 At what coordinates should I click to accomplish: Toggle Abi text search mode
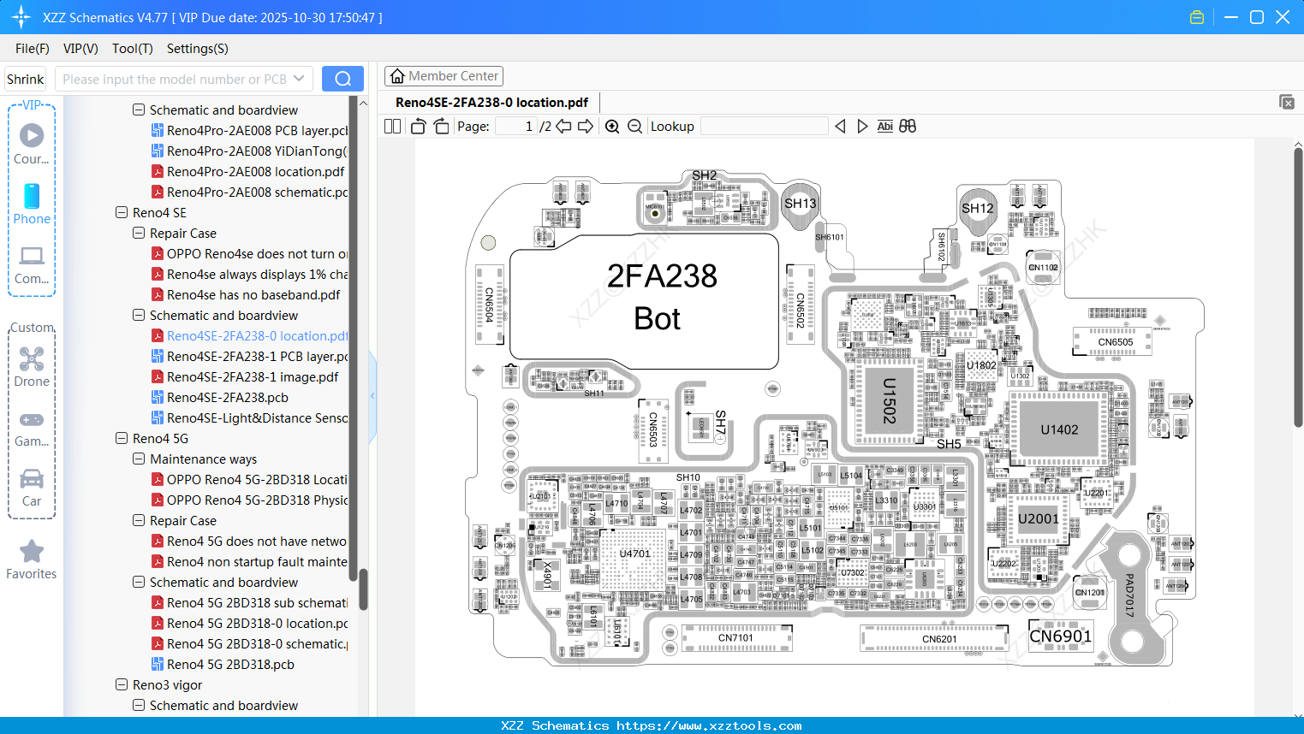pyautogui.click(x=884, y=126)
